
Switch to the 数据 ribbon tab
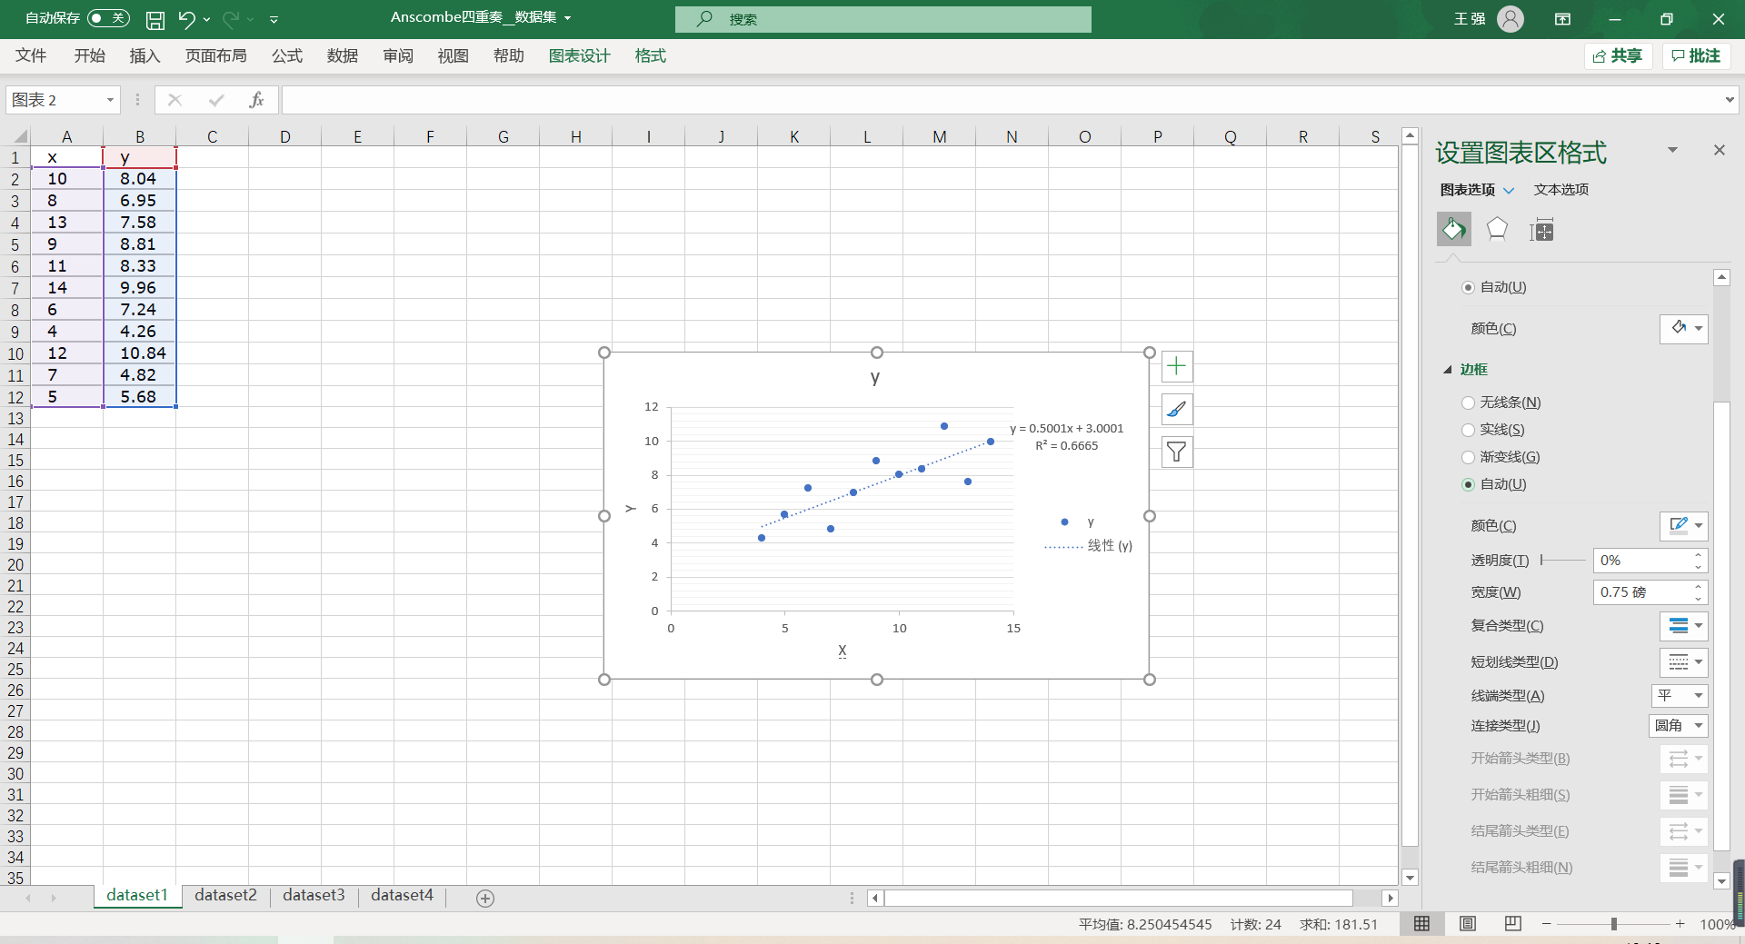343,55
